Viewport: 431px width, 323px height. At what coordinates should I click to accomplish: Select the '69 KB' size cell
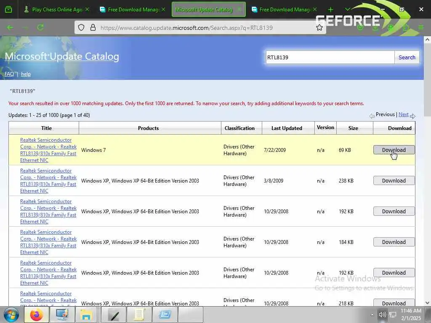coord(345,150)
